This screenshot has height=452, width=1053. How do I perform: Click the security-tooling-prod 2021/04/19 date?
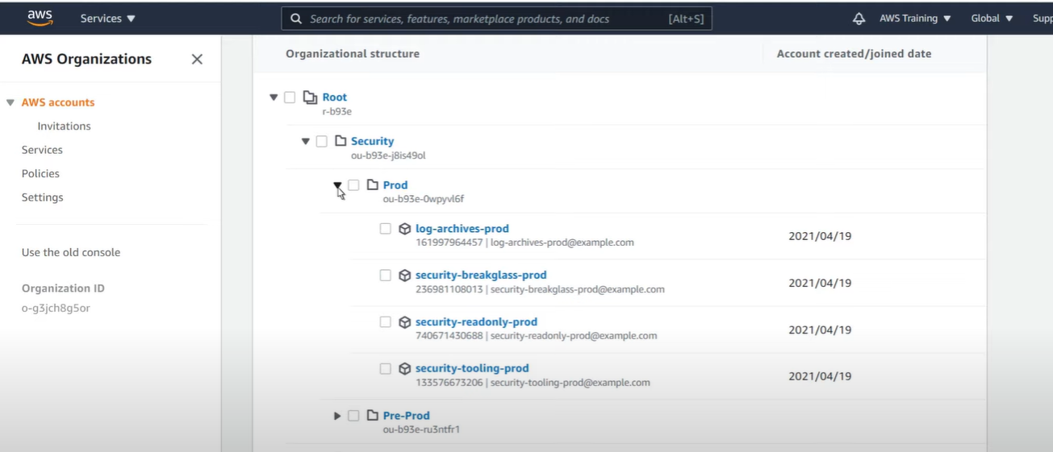coord(820,376)
